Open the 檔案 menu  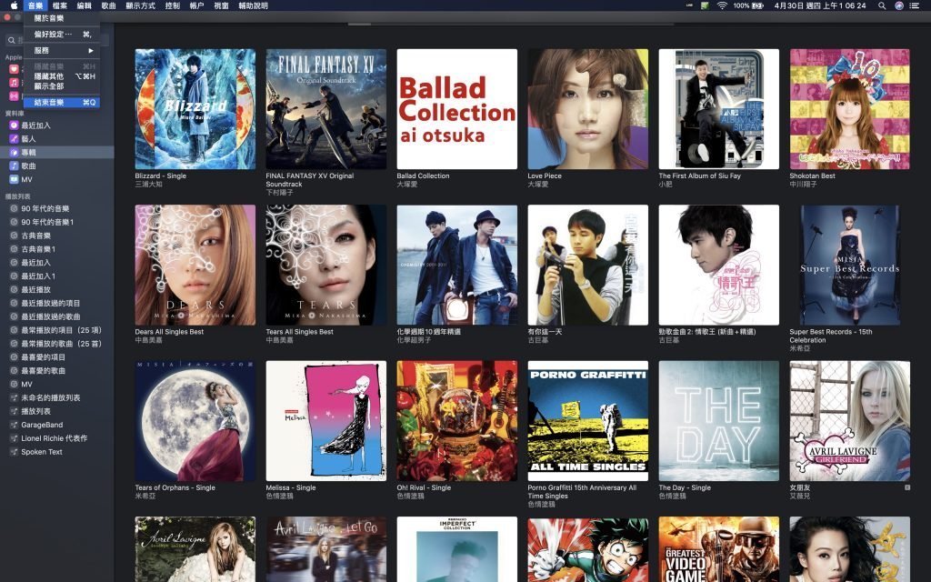pyautogui.click(x=59, y=5)
